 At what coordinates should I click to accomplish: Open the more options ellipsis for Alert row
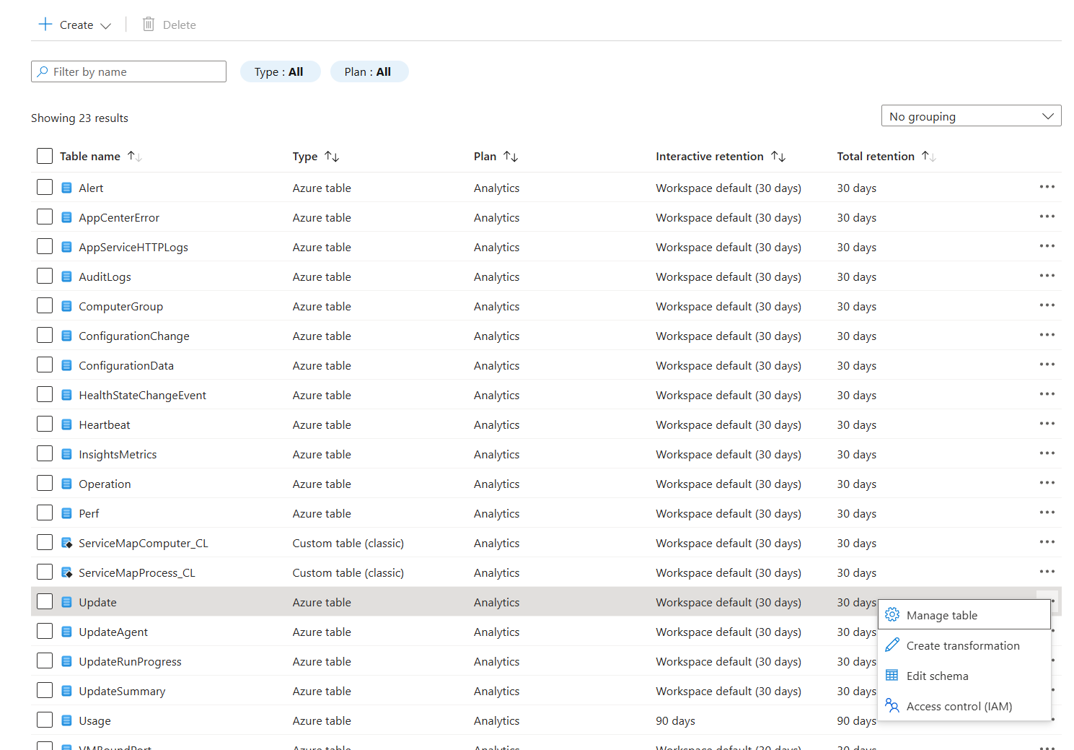coord(1047,187)
